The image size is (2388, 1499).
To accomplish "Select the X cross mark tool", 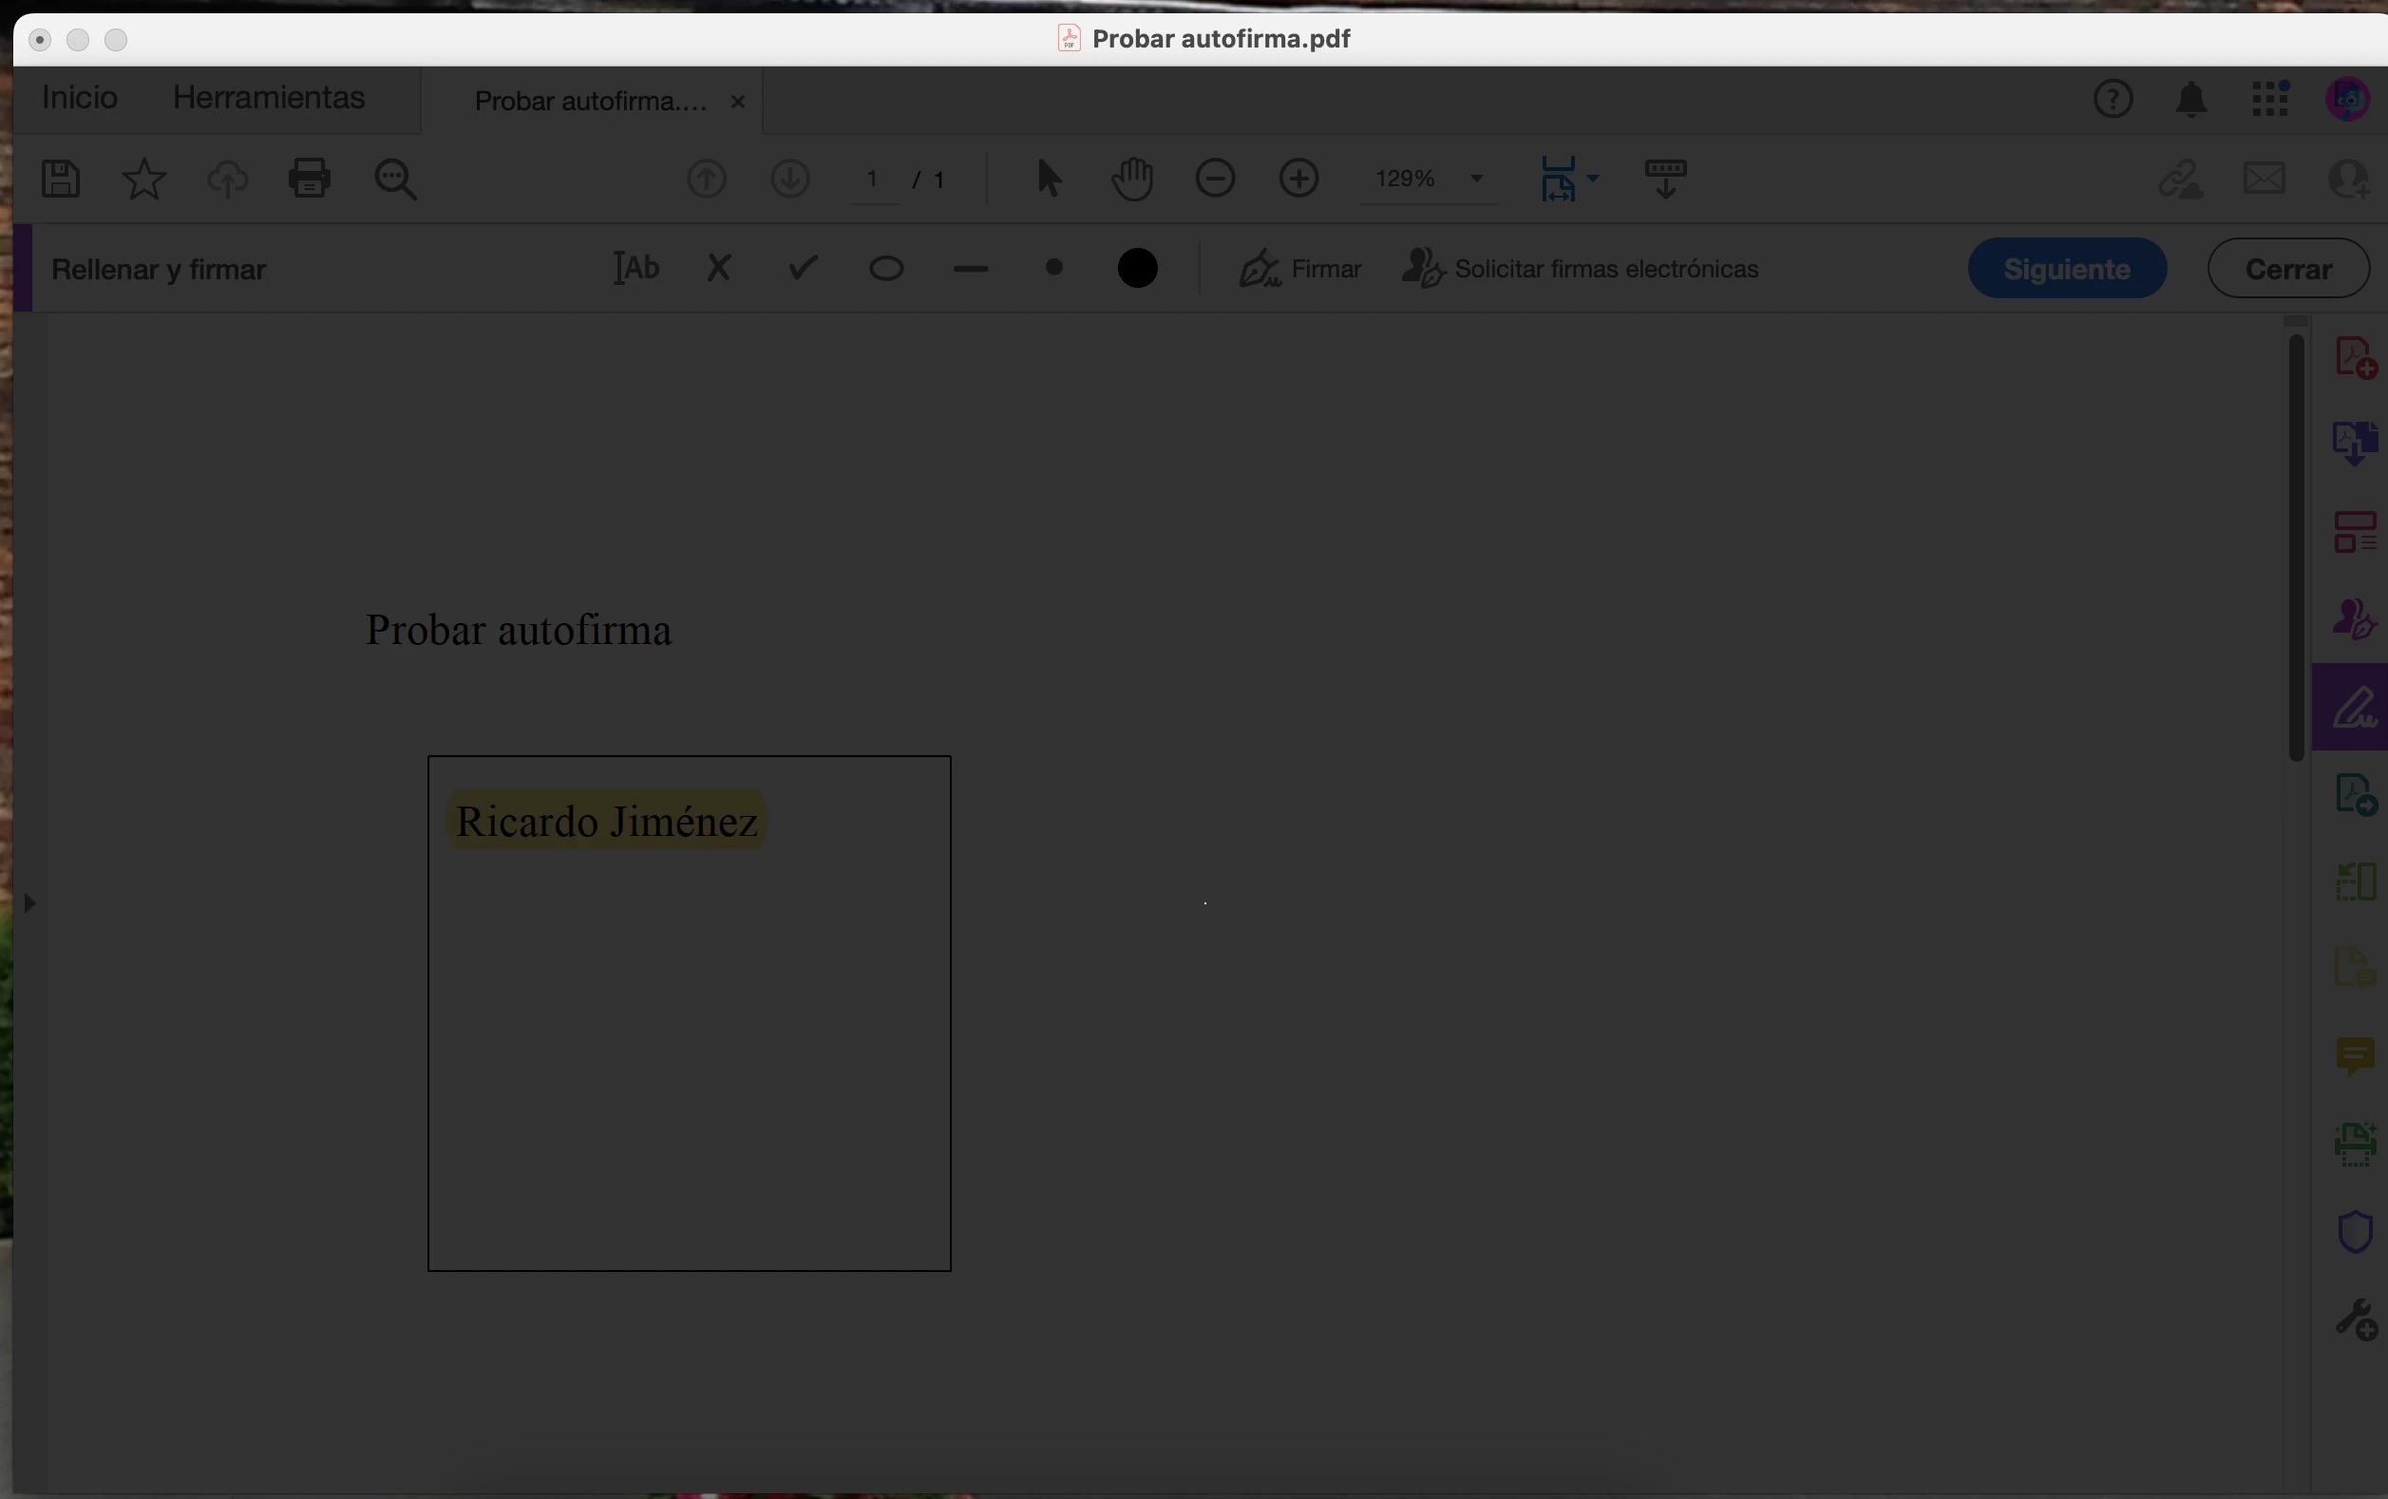I will coord(719,269).
